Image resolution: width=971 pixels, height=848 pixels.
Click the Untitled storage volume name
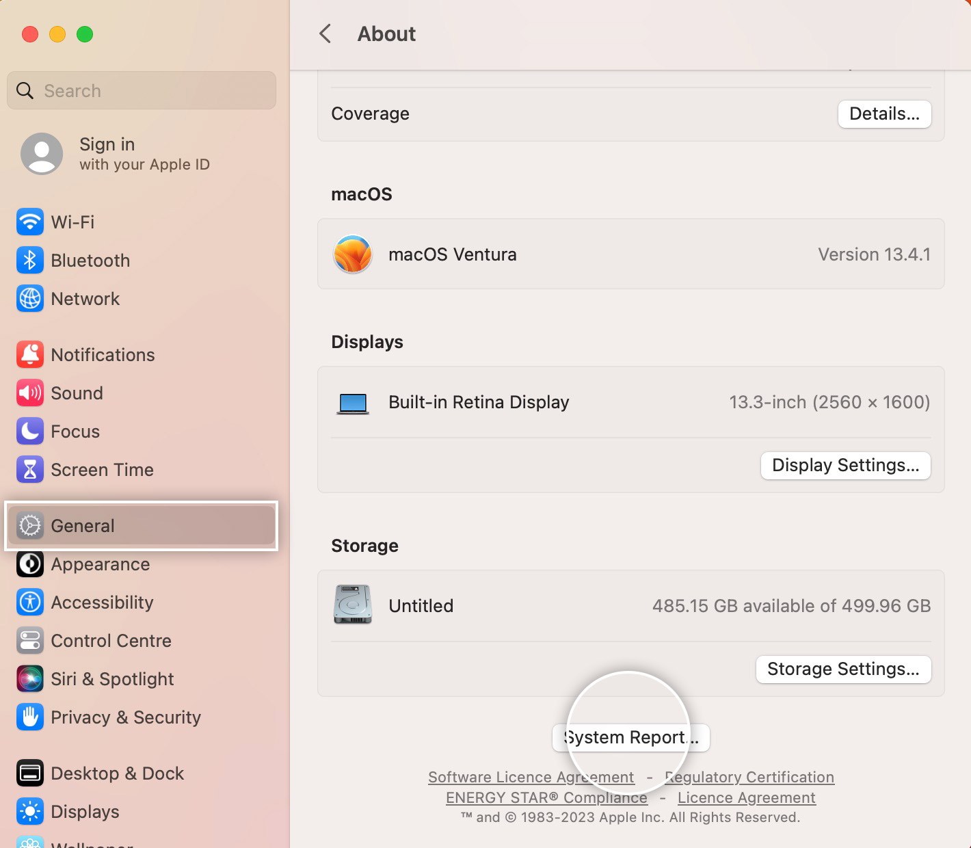[x=421, y=606]
